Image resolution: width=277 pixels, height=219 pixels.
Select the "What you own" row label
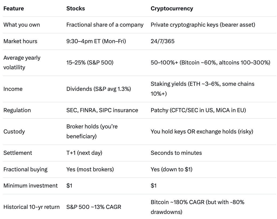point(22,25)
